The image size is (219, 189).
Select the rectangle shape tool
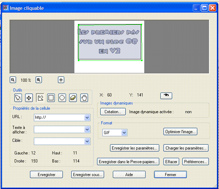pyautogui.click(x=51, y=98)
